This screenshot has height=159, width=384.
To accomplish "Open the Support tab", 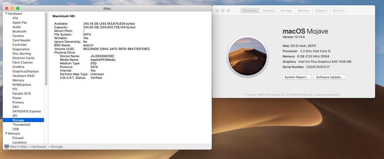I will point(321,11).
